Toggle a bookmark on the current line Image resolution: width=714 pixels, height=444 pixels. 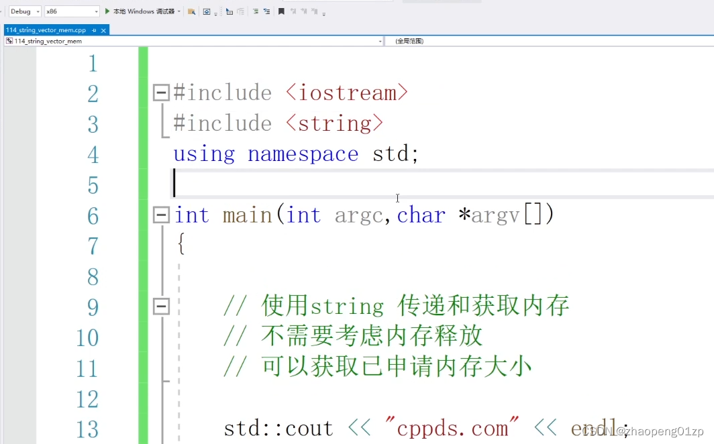281,11
